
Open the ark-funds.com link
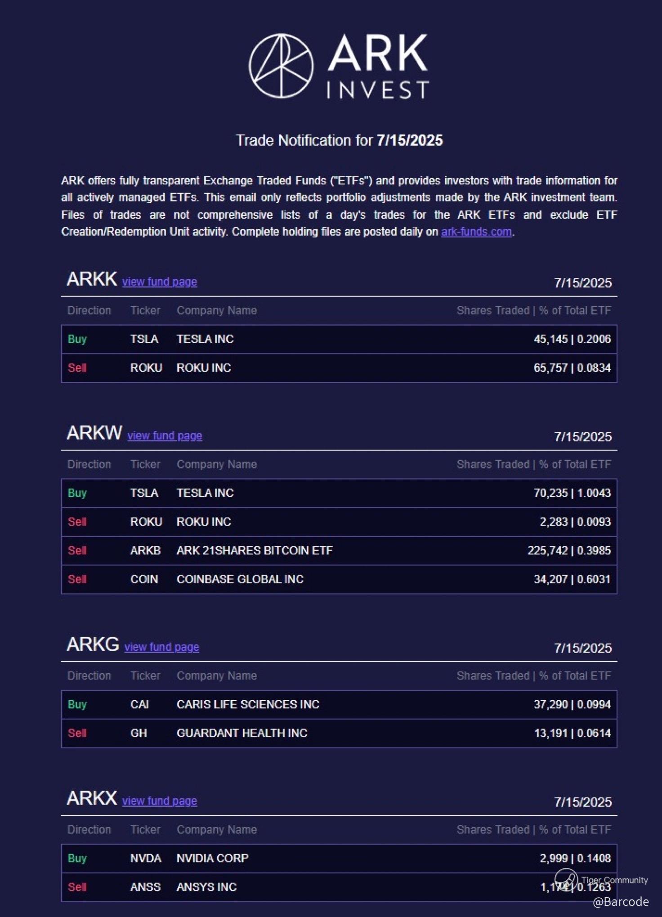point(476,232)
